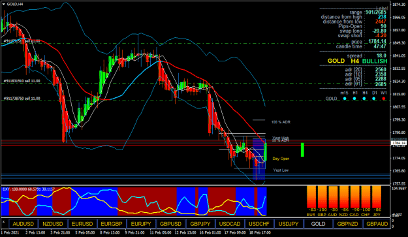This screenshot has height=237, width=408.
Task: Select USDCAD pair button
Action: pyautogui.click(x=230, y=224)
